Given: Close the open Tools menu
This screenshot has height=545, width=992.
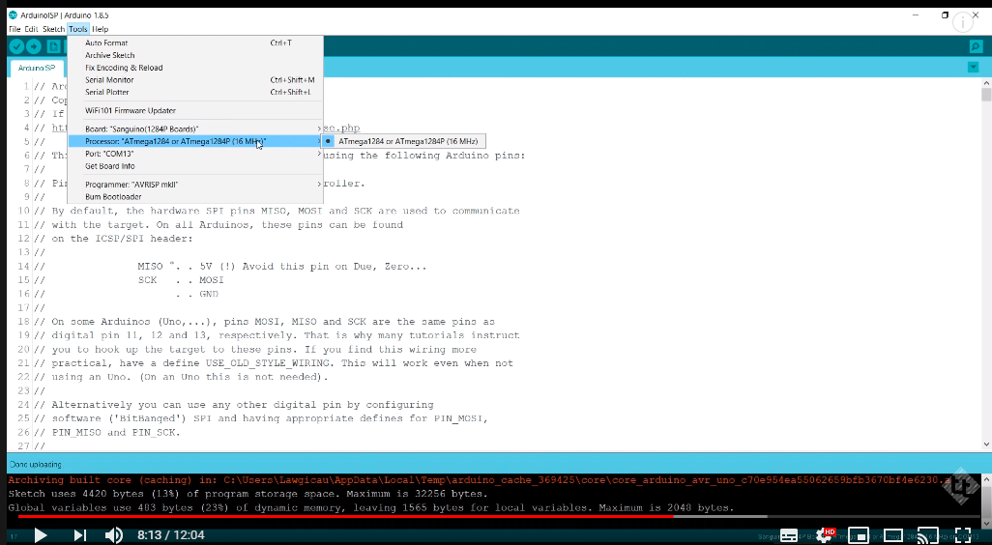Looking at the screenshot, I should point(77,29).
